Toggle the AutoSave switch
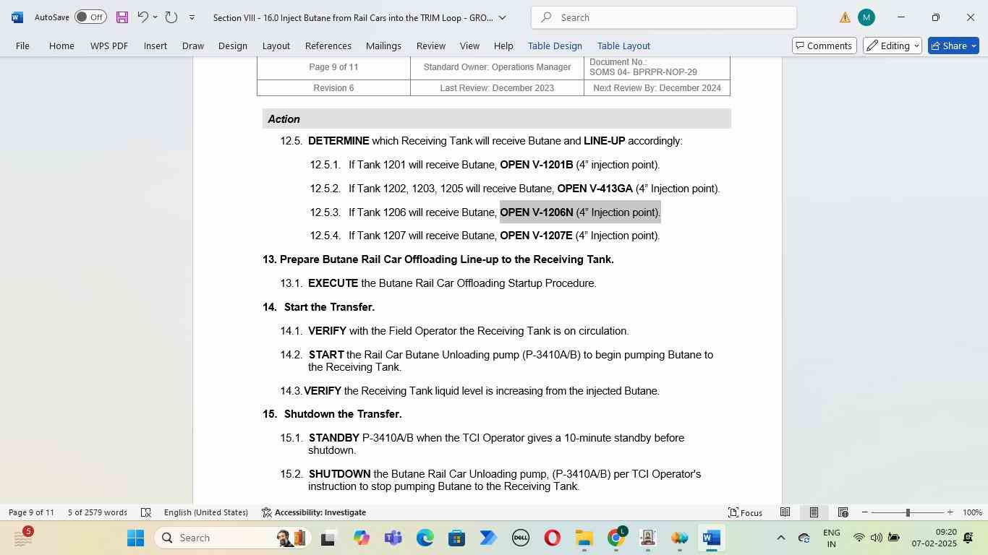 click(x=90, y=17)
